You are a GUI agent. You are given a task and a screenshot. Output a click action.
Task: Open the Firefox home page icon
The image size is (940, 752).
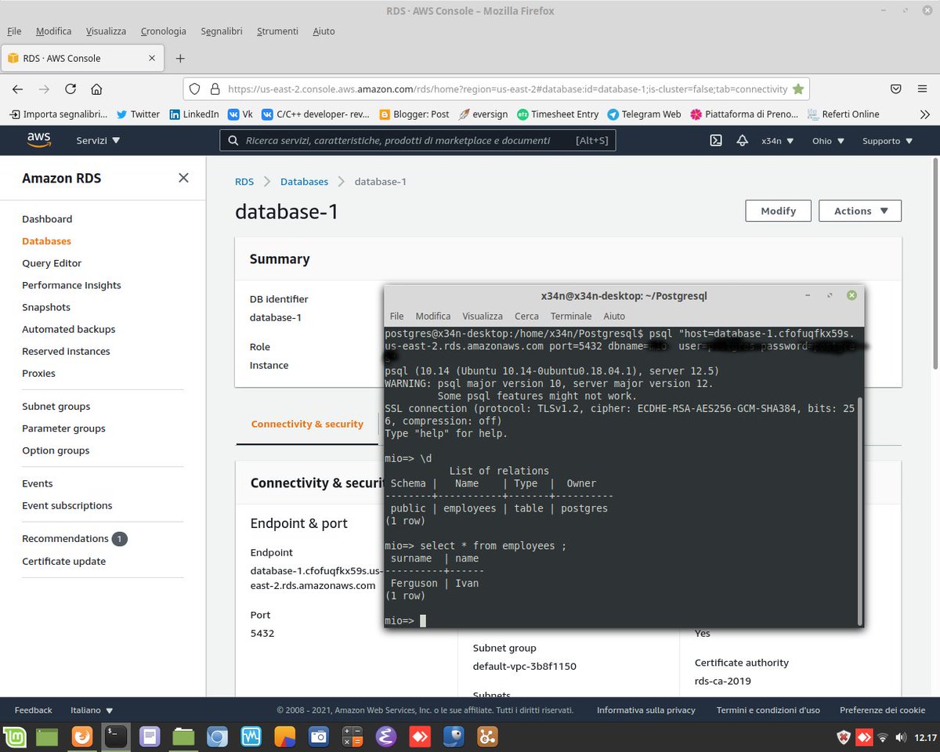point(96,89)
